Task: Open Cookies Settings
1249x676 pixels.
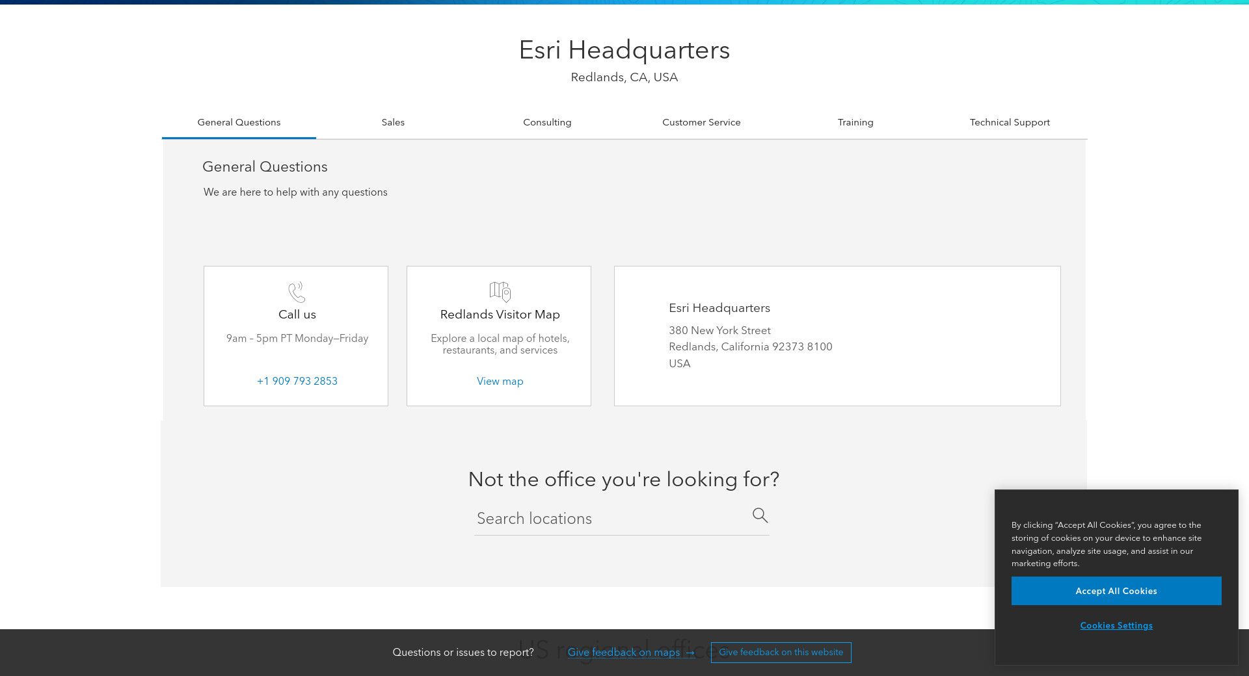Action: pos(1116,625)
